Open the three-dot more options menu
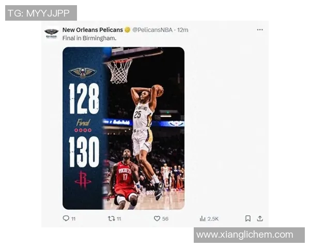This screenshot has height=248, width=310. 260,29
